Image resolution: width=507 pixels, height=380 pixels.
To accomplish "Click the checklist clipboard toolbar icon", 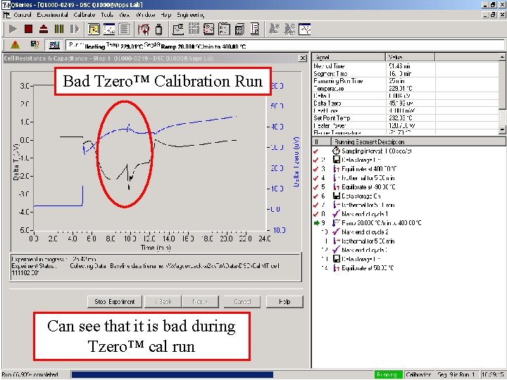I will pyautogui.click(x=224, y=29).
